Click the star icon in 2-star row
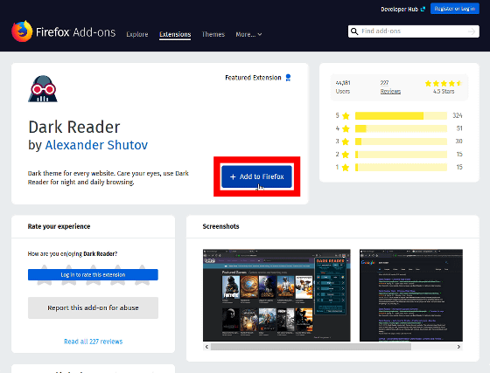The image size is (490, 373). click(346, 155)
